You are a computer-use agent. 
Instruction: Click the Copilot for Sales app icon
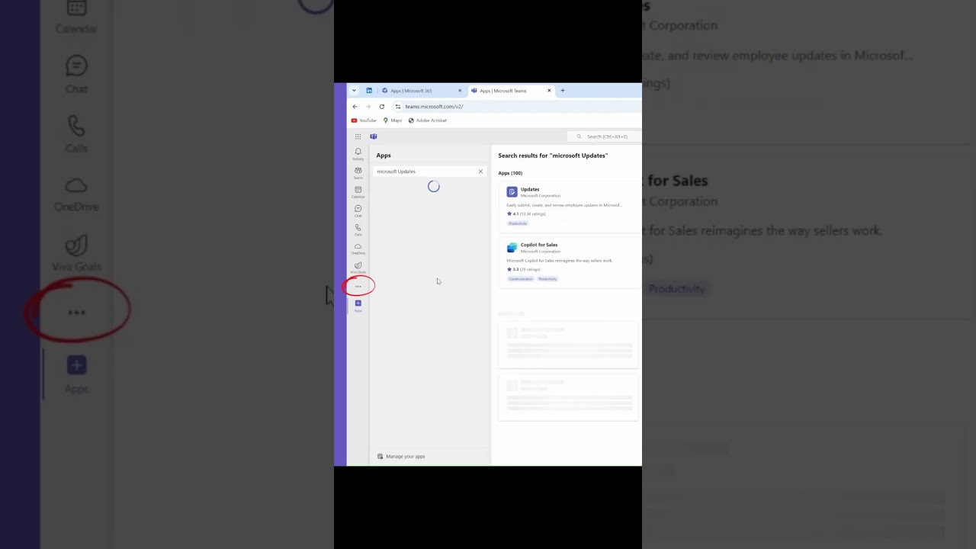click(512, 247)
